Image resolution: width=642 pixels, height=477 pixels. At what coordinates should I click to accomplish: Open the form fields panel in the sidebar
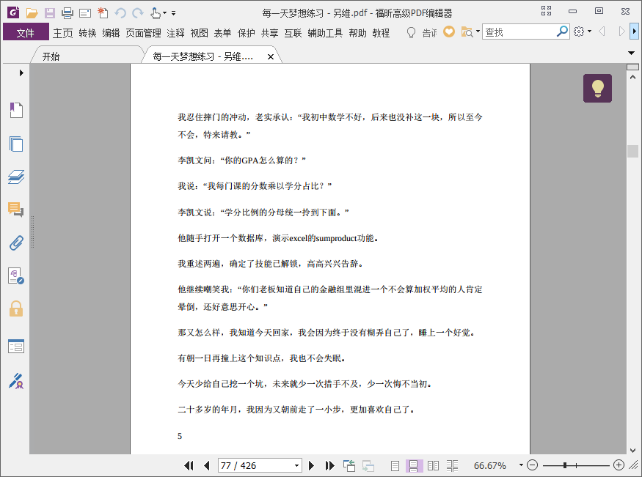tap(16, 346)
